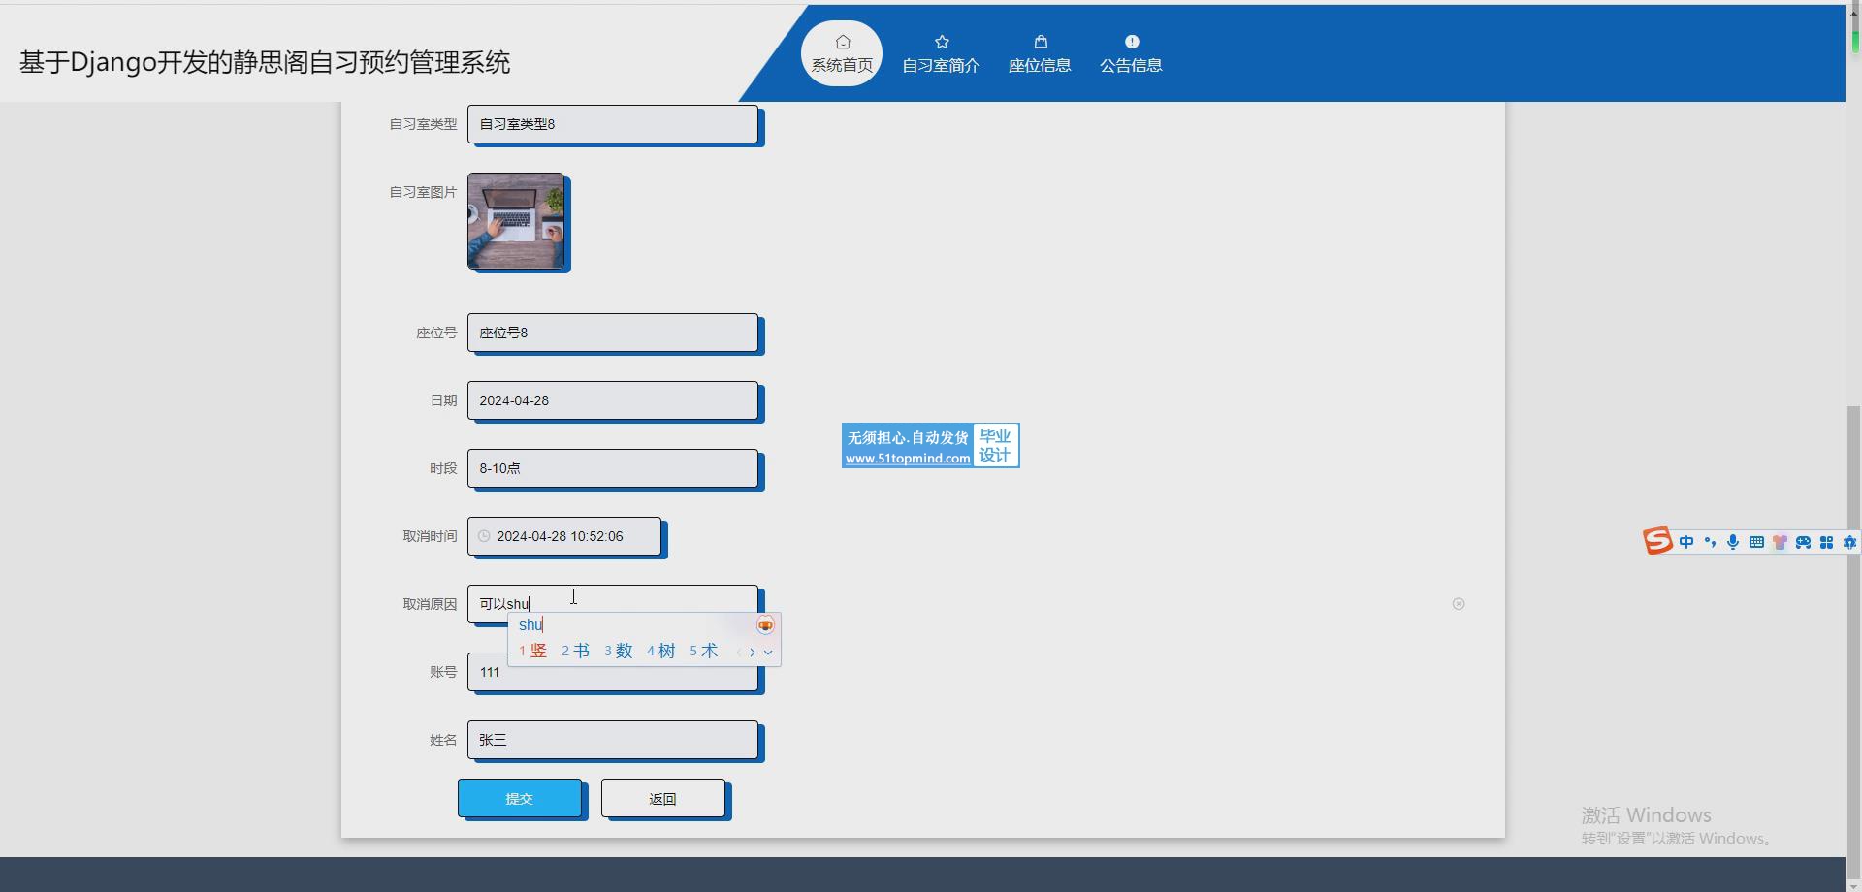Click the study room laptop image thumbnail
The image size is (1862, 892).
tap(516, 220)
